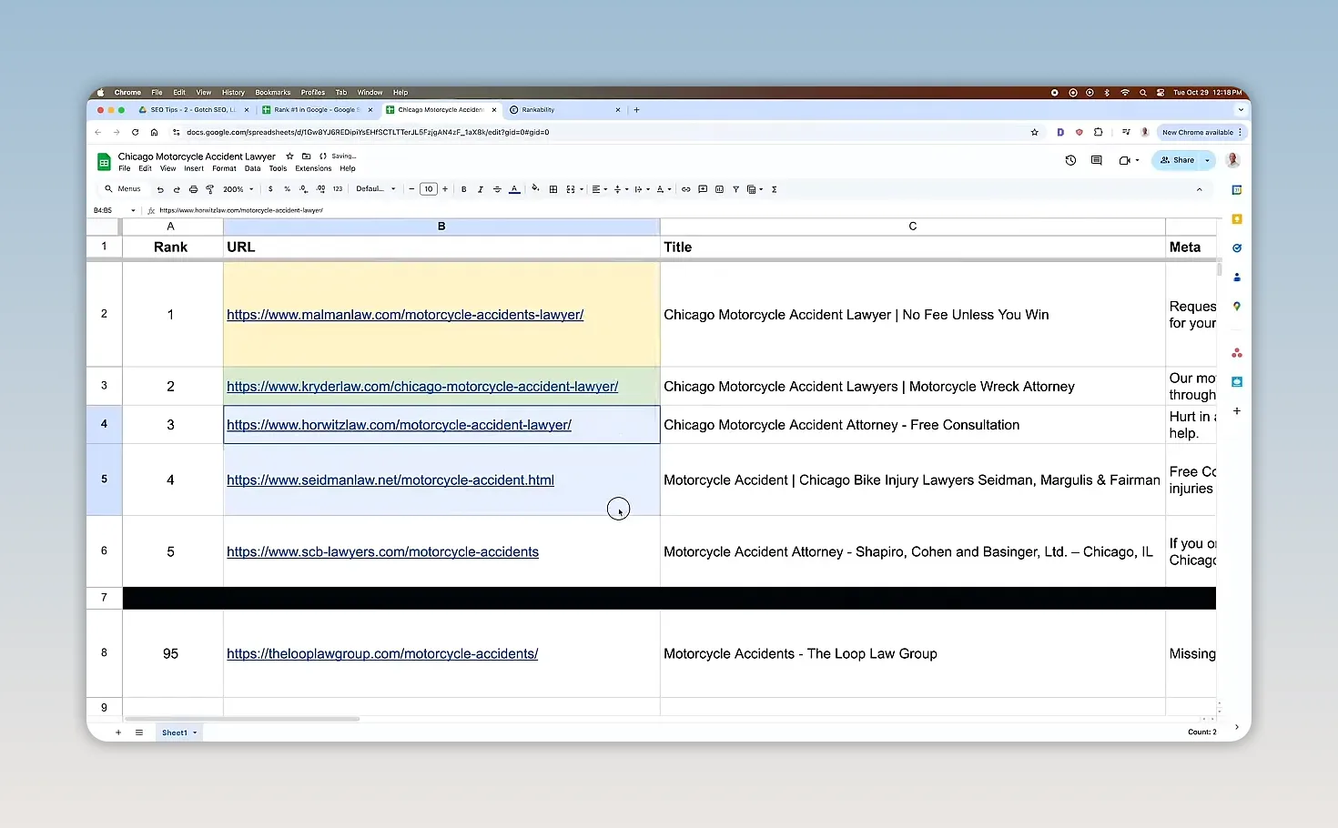Click the Meet video camera icon
This screenshot has width=1338, height=828.
1125,160
